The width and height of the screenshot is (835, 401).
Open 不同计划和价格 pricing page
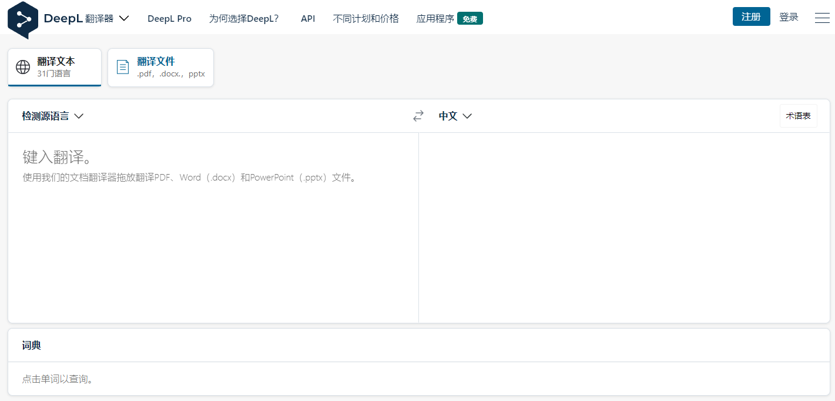[365, 18]
